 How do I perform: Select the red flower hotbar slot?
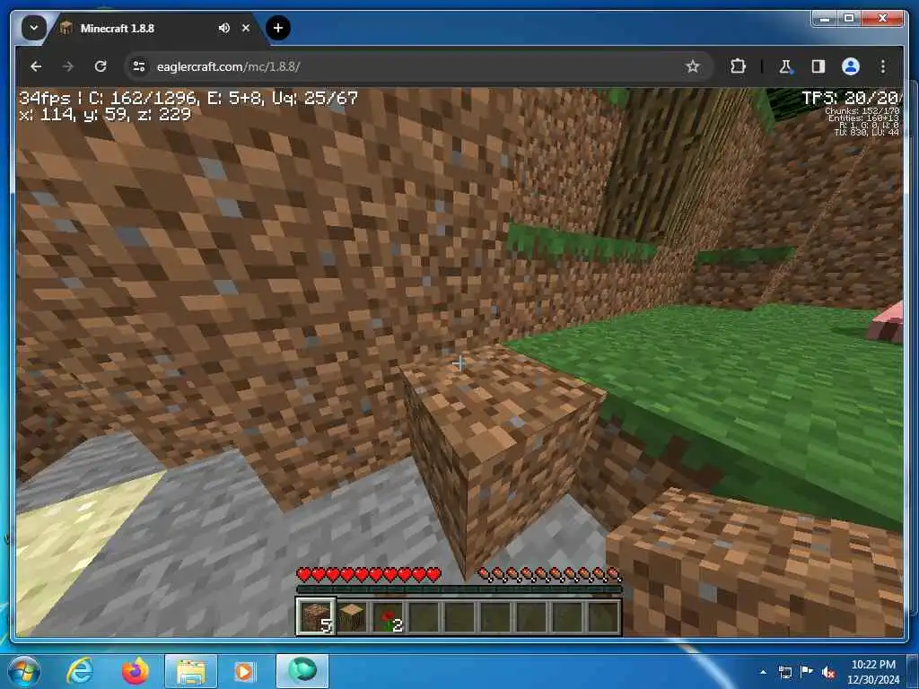tap(388, 616)
